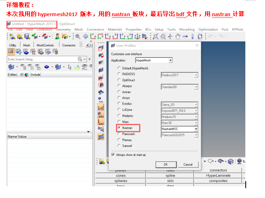Click the cross-arrows dynamic motion icon
The width and height of the screenshot is (265, 198).
point(170,37)
